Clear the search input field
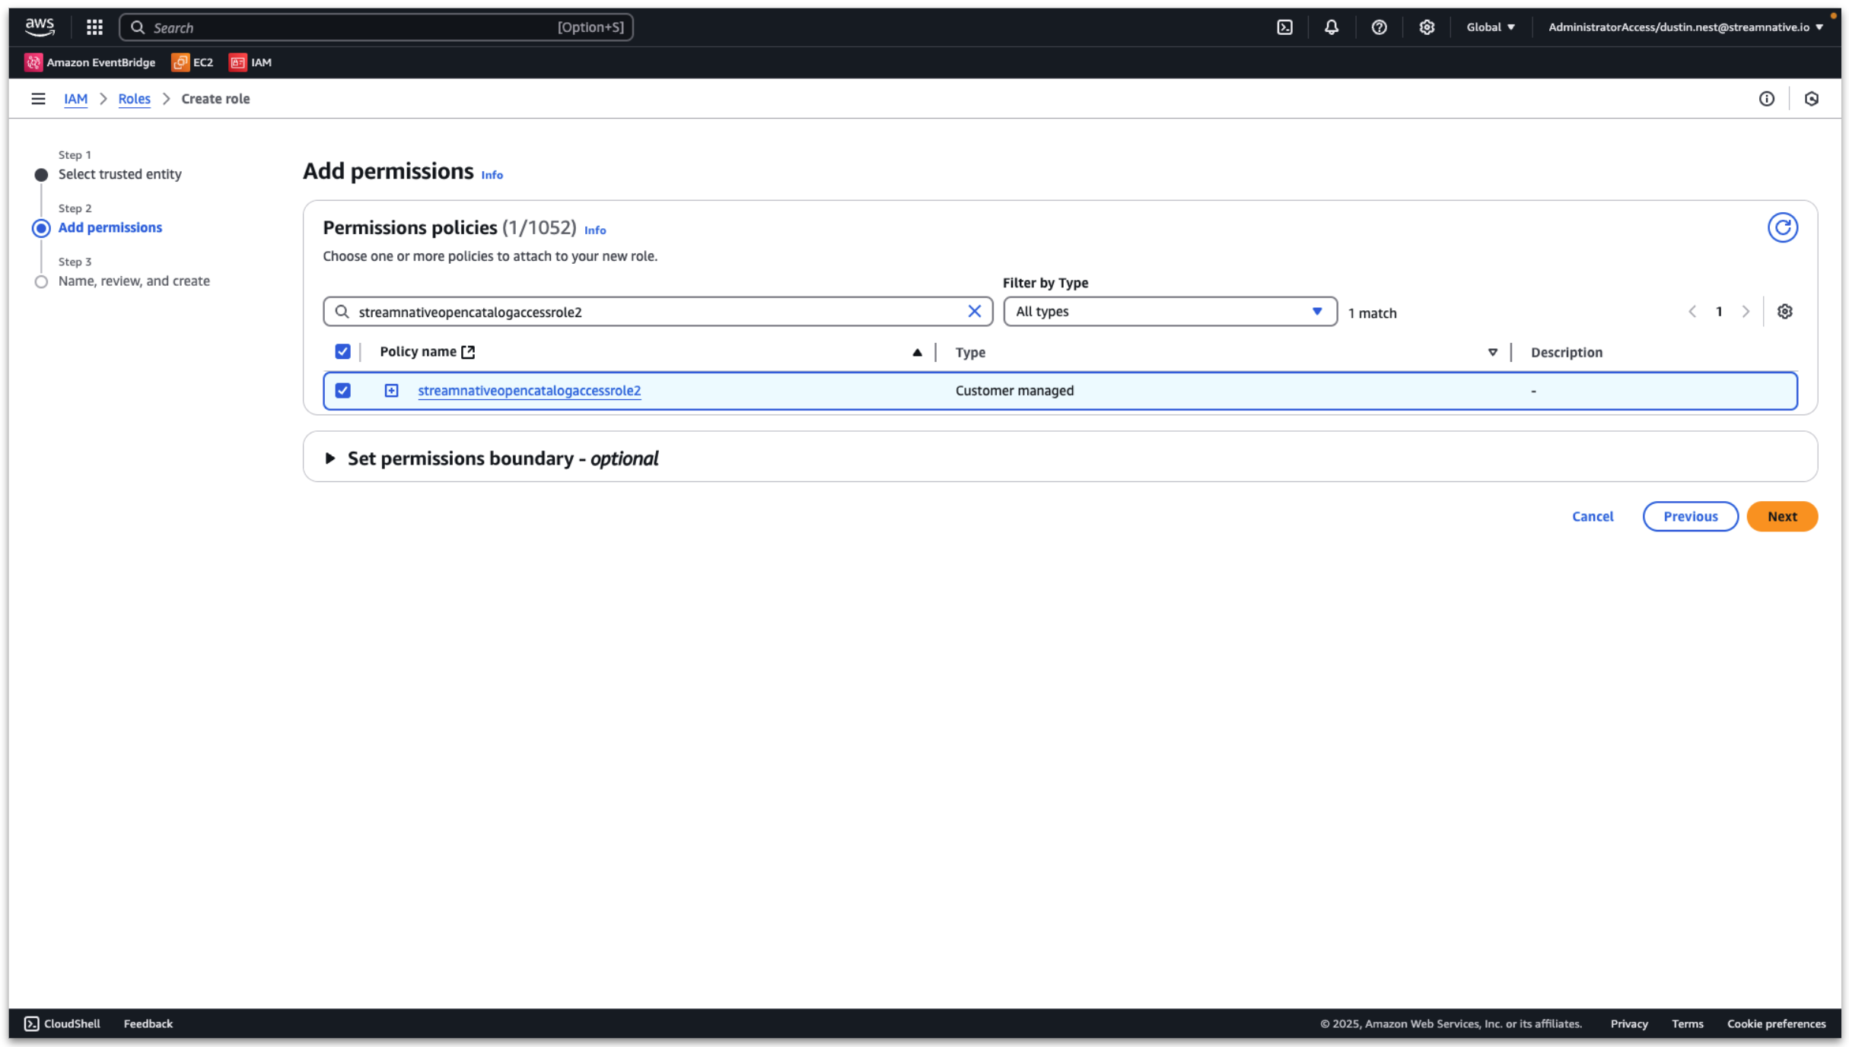Image resolution: width=1849 pixels, height=1047 pixels. pos(975,311)
